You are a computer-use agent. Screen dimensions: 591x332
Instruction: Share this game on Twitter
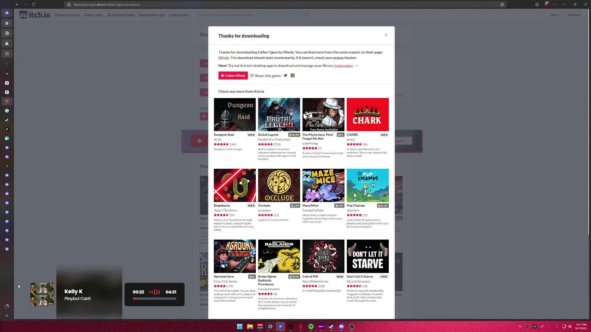[x=285, y=76]
